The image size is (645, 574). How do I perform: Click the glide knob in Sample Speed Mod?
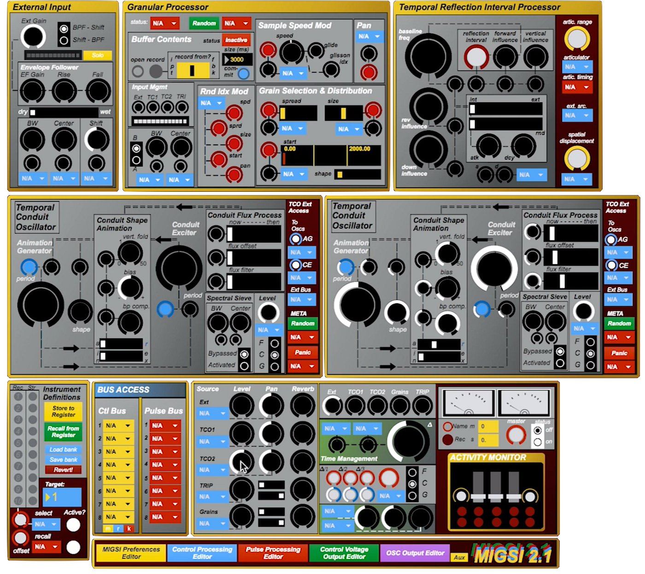coord(316,50)
